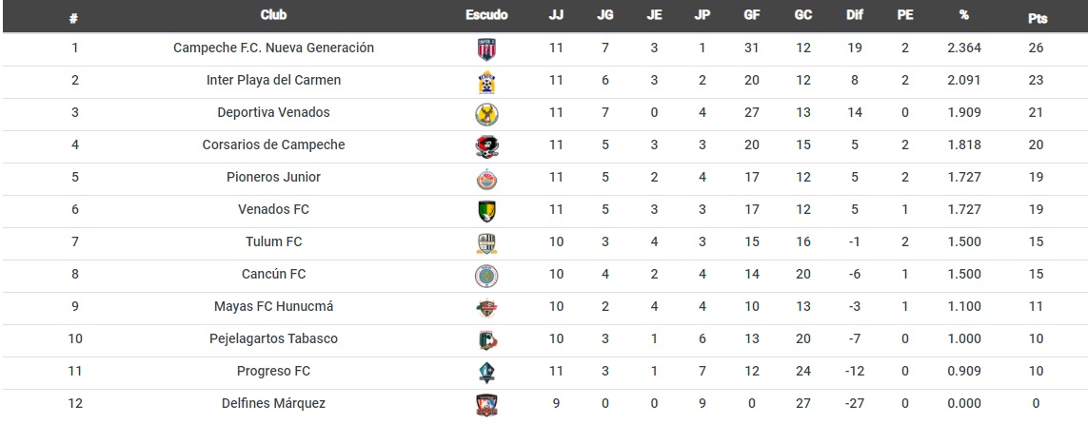Screen dimensions: 1088x424
Task: Select the Pejelagartos Tabasco shield
Action: point(486,340)
